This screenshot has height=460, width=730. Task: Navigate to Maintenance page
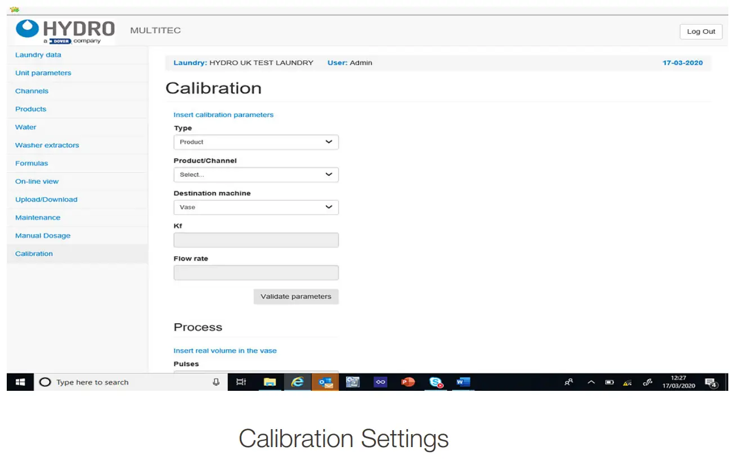(x=38, y=217)
